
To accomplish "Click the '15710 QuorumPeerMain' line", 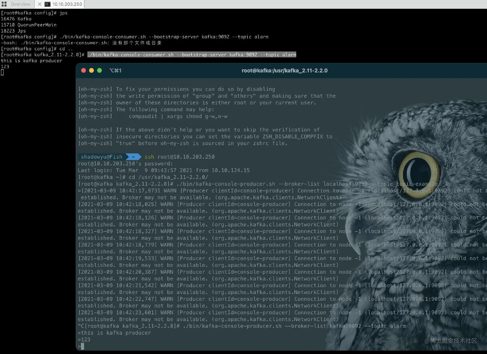I will click(29, 25).
